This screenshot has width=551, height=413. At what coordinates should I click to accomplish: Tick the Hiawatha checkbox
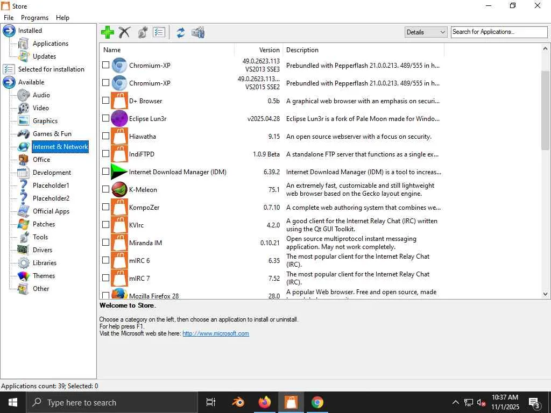coord(106,136)
